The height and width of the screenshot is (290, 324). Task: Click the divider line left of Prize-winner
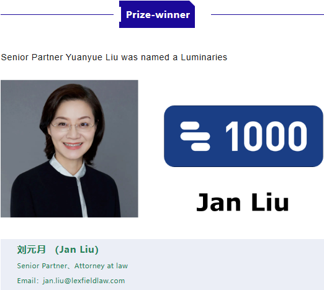[x=57, y=14]
